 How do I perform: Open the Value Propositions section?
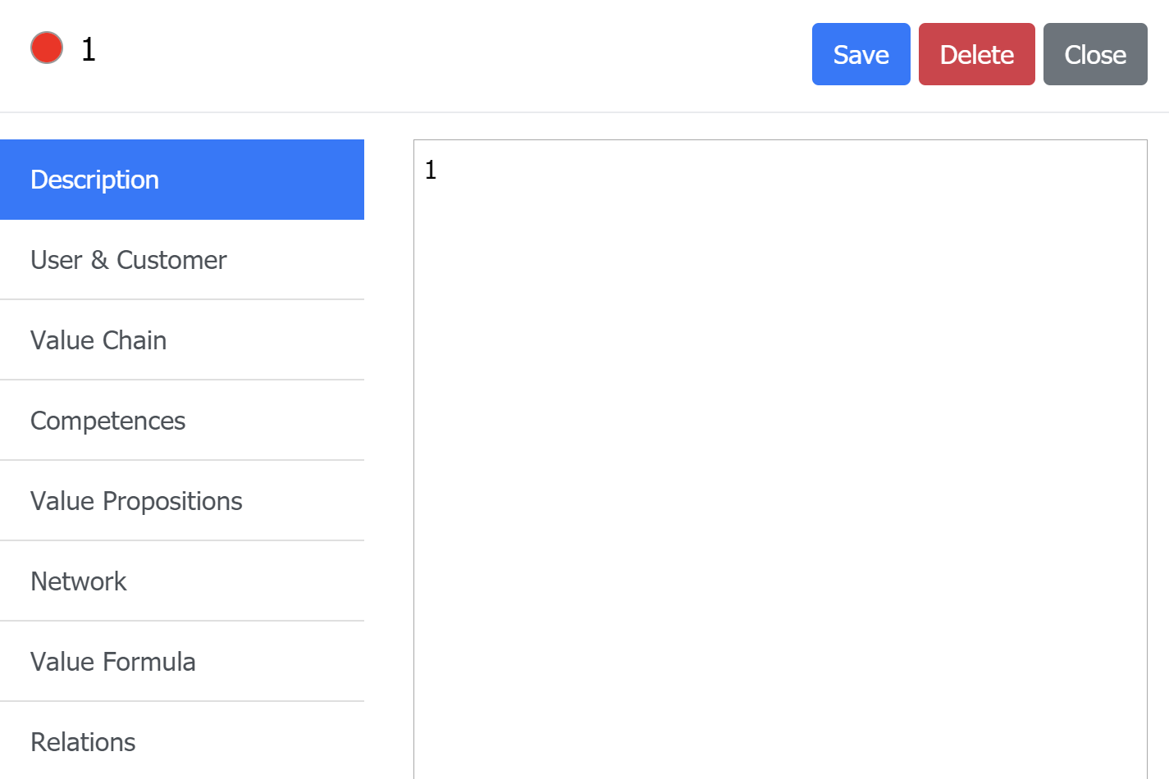(182, 501)
